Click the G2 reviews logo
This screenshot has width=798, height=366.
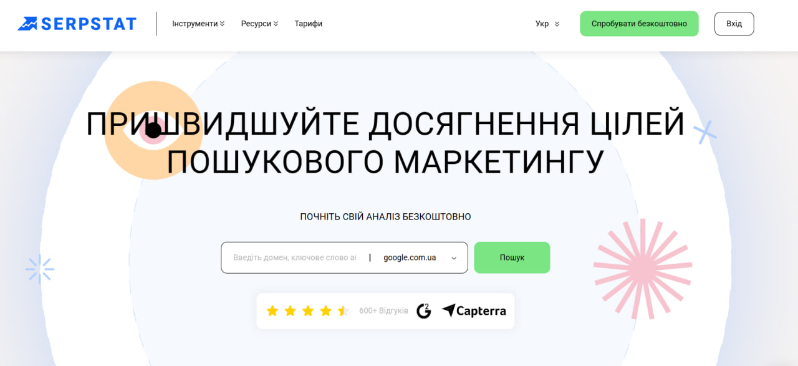click(424, 311)
